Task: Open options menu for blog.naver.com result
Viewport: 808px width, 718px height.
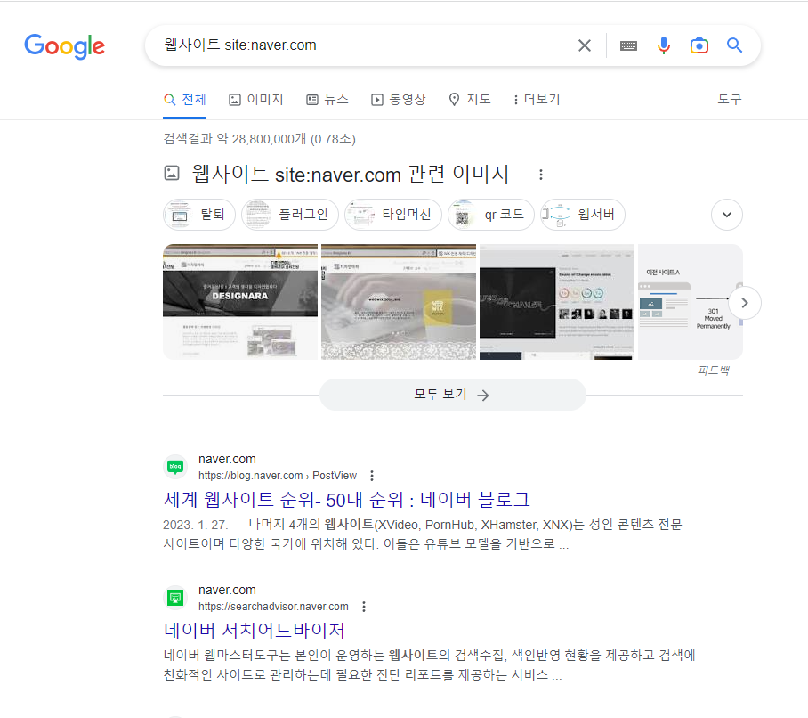Action: point(372,476)
